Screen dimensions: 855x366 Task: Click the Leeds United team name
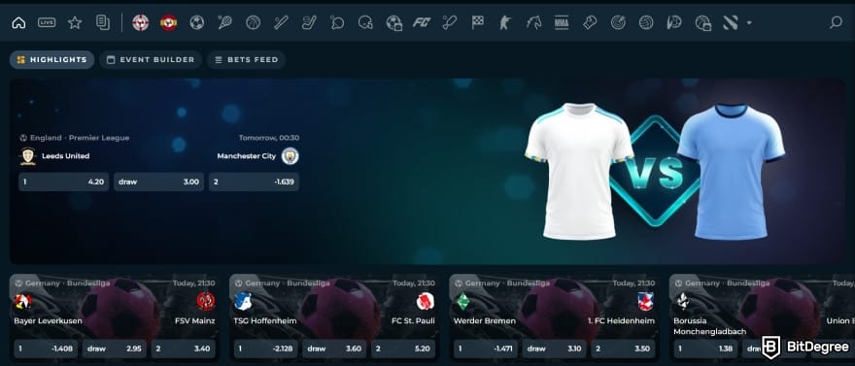pos(65,155)
